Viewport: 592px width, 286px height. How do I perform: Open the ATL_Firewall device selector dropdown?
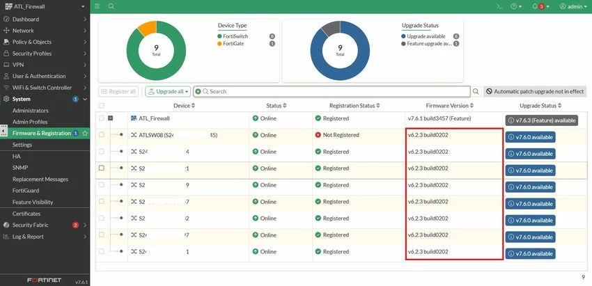pyautogui.click(x=45, y=6)
